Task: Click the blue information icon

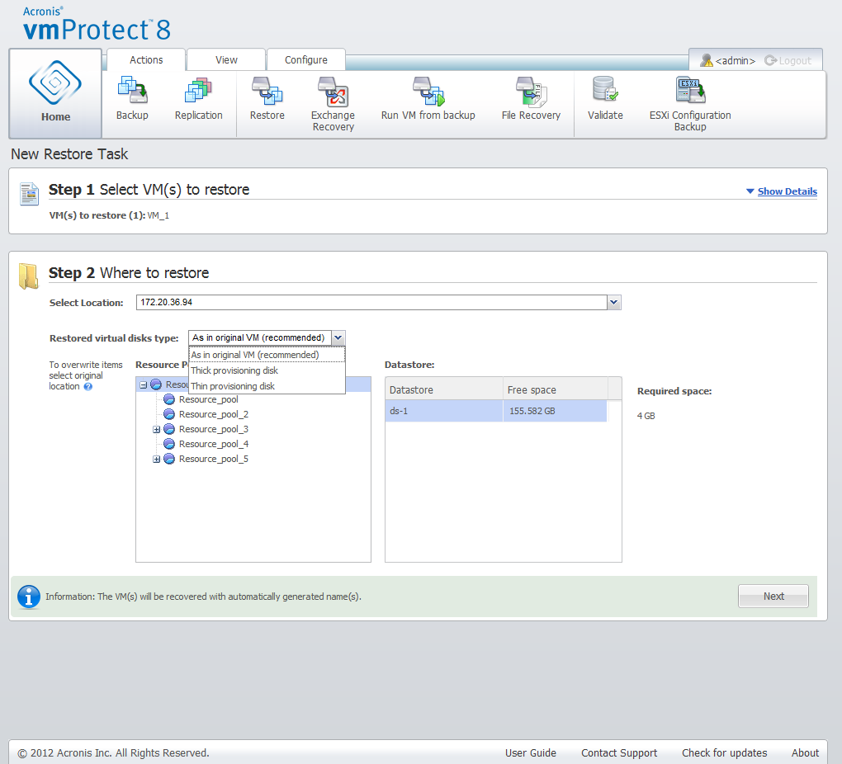Action: tap(28, 597)
